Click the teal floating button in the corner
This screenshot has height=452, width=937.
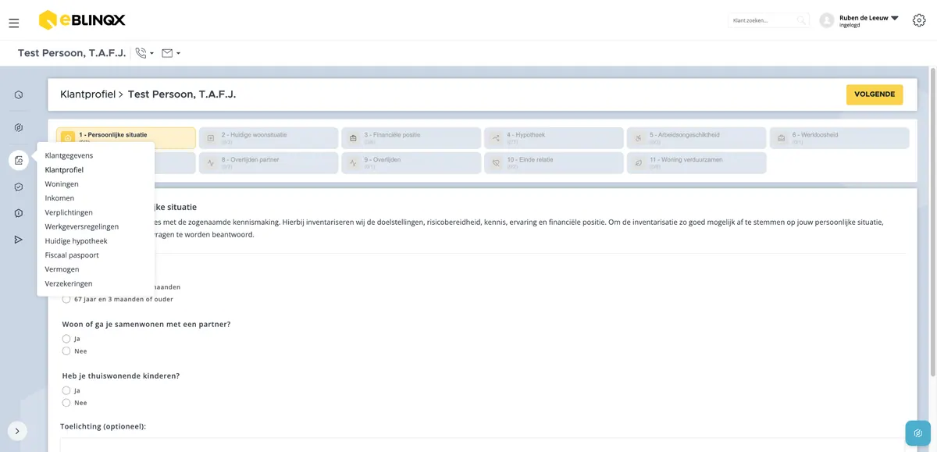coord(918,433)
